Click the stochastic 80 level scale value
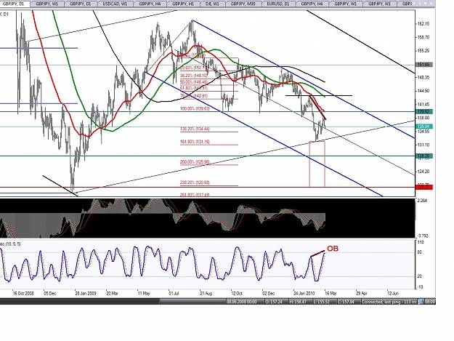Viewport: 454px width, 341px height. click(420, 252)
